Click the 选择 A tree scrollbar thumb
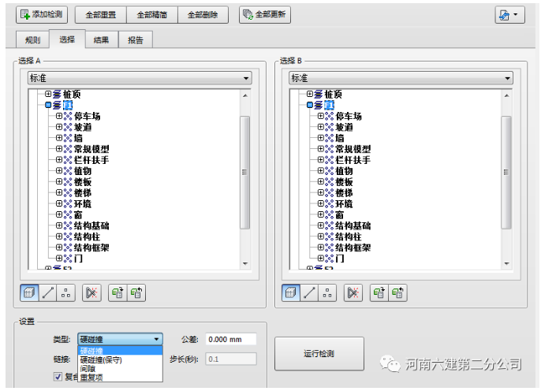The height and width of the screenshot is (391, 541). 245,173
